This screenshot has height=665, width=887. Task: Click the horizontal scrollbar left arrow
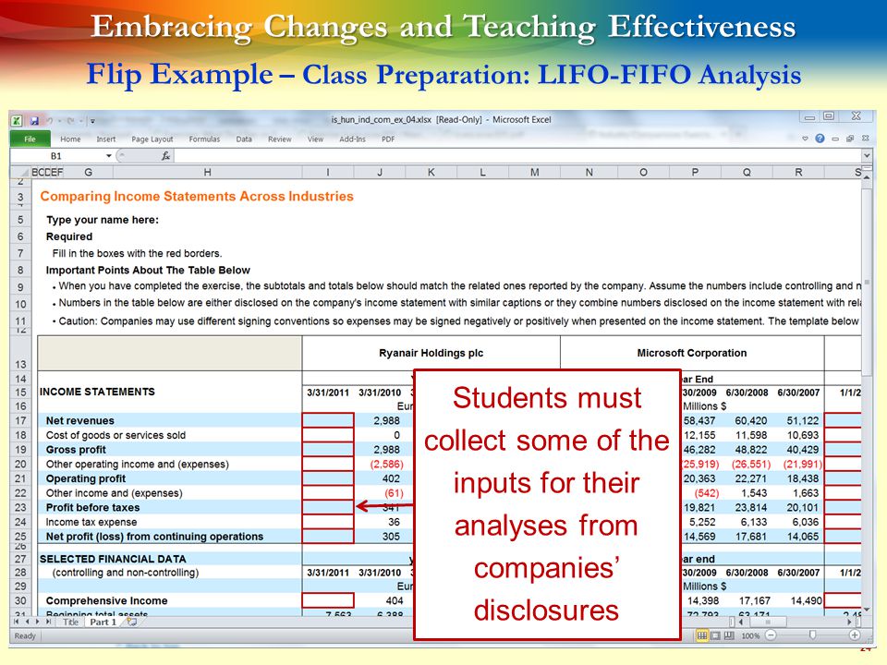741,622
